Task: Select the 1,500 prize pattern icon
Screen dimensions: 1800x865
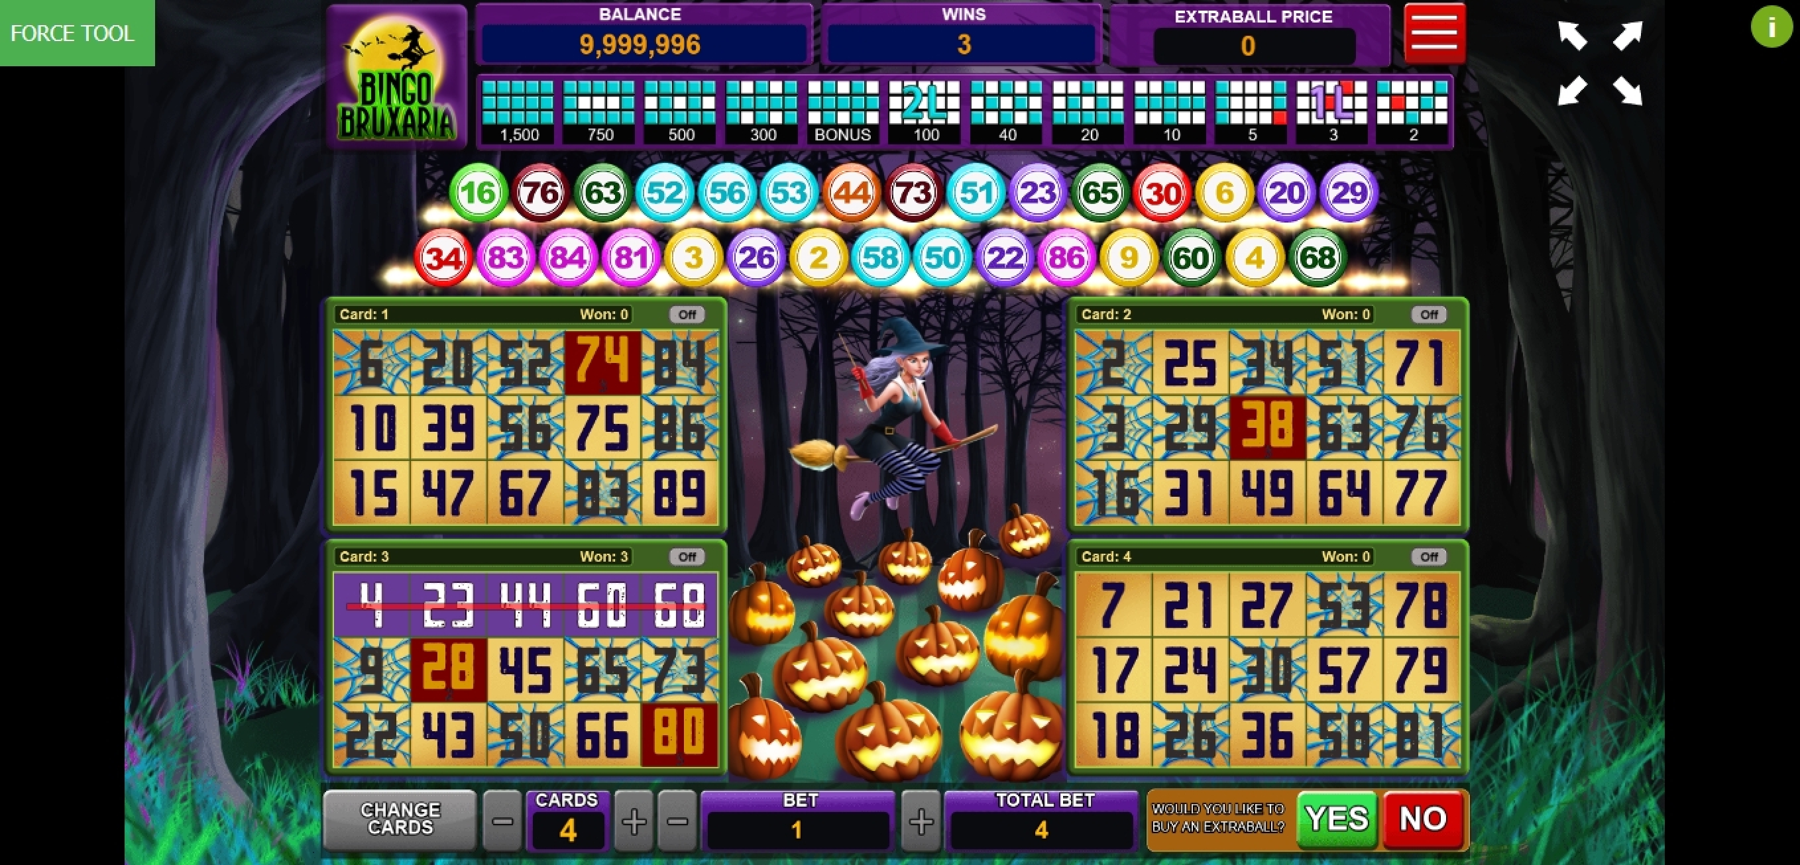Action: click(x=518, y=112)
